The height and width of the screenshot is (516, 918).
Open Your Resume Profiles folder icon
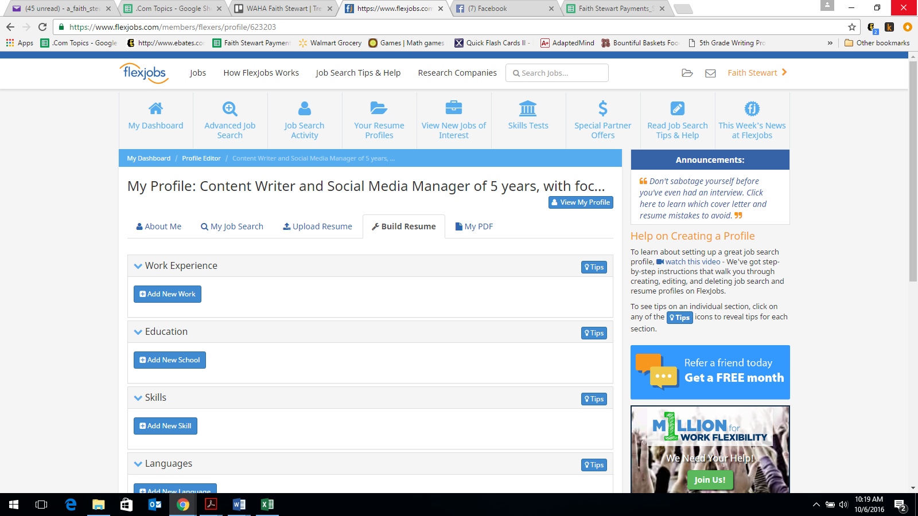(379, 108)
